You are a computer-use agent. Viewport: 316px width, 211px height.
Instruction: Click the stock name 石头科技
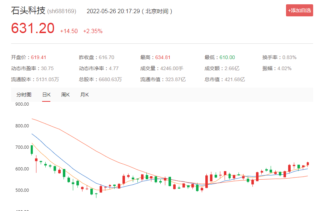tap(28, 10)
